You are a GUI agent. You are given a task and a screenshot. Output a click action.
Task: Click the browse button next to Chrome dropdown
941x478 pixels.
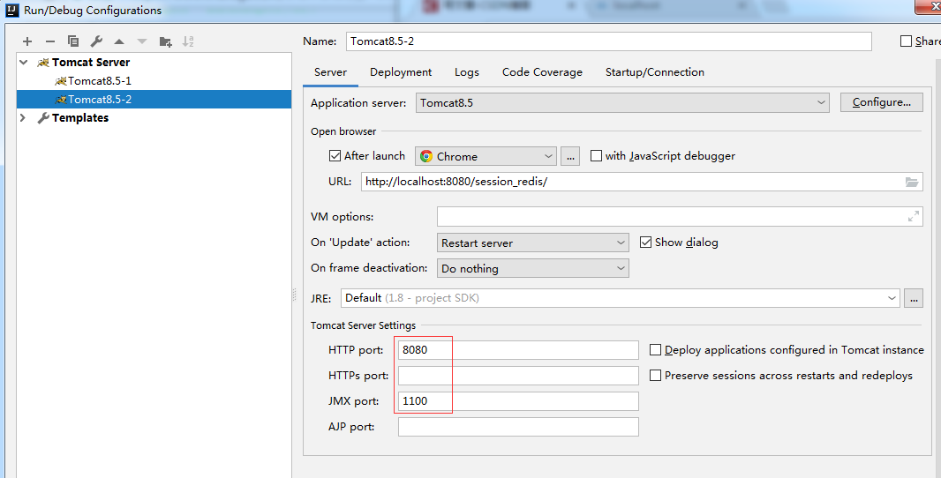tap(570, 156)
